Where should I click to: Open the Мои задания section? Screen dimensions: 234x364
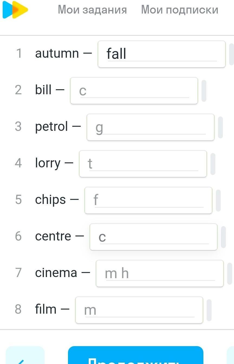pos(92,10)
